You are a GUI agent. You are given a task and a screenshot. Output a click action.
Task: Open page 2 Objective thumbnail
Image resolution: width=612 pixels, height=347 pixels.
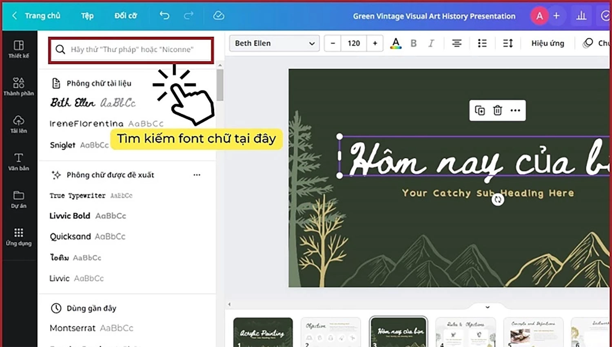click(x=330, y=332)
